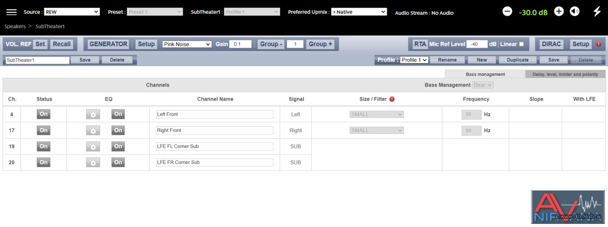Edit the LFE FR Corner Sub name
The image size is (608, 227).
tap(215, 163)
